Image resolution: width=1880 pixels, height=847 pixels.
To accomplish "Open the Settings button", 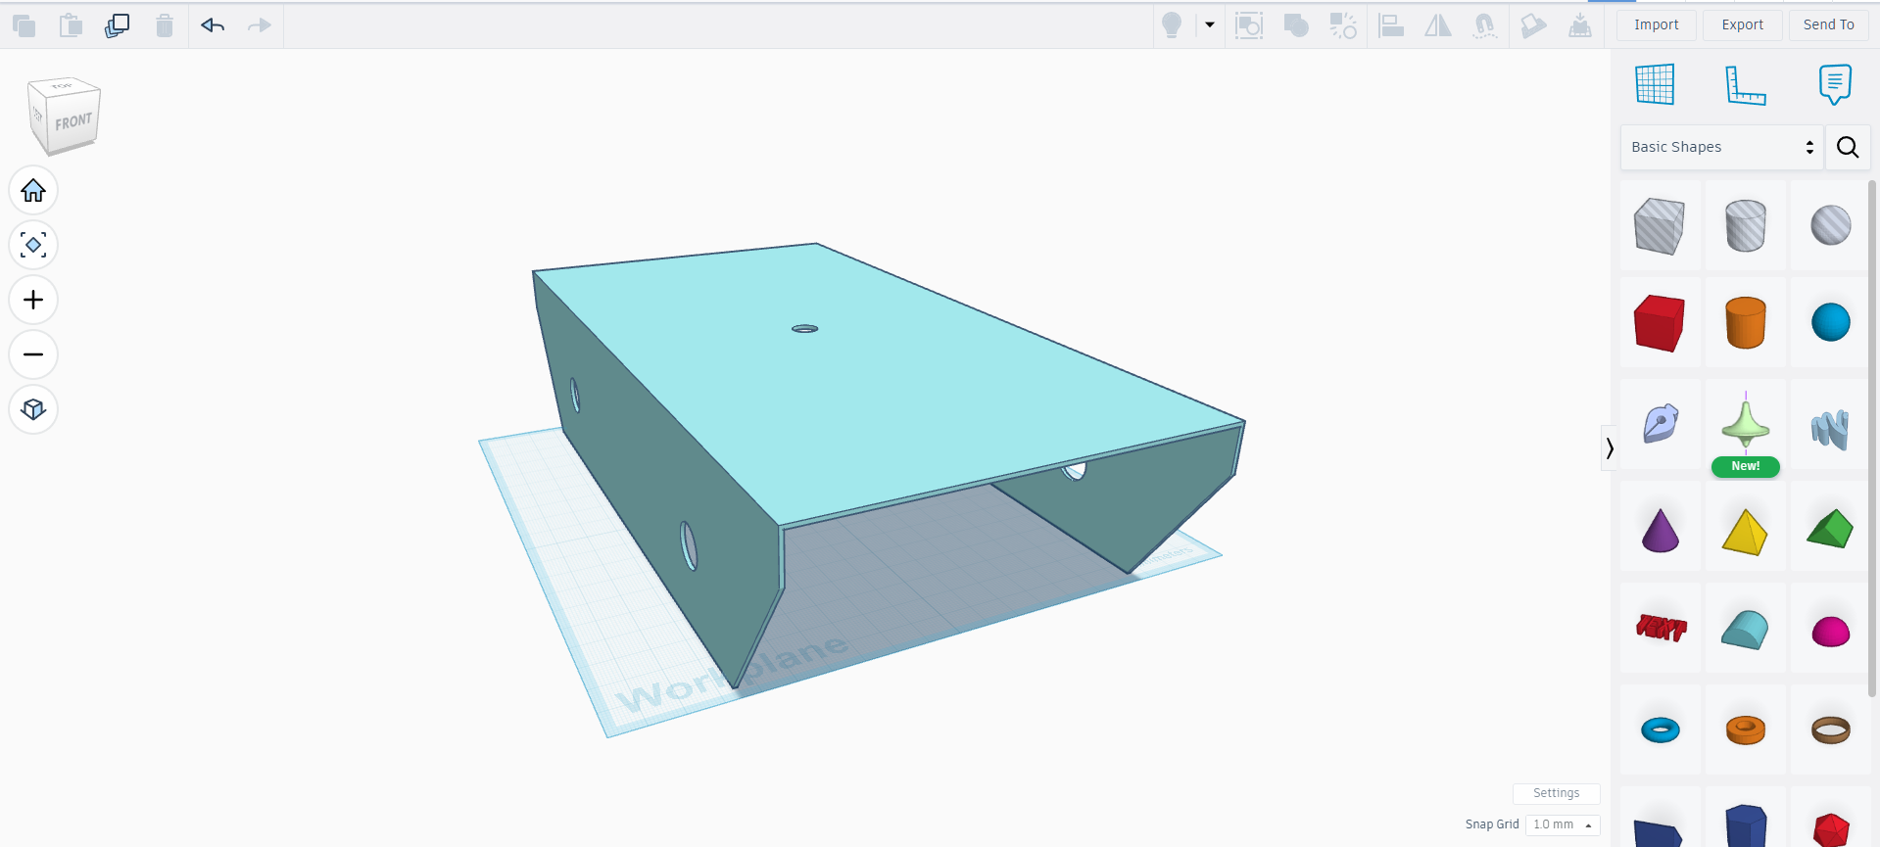I will 1556,793.
